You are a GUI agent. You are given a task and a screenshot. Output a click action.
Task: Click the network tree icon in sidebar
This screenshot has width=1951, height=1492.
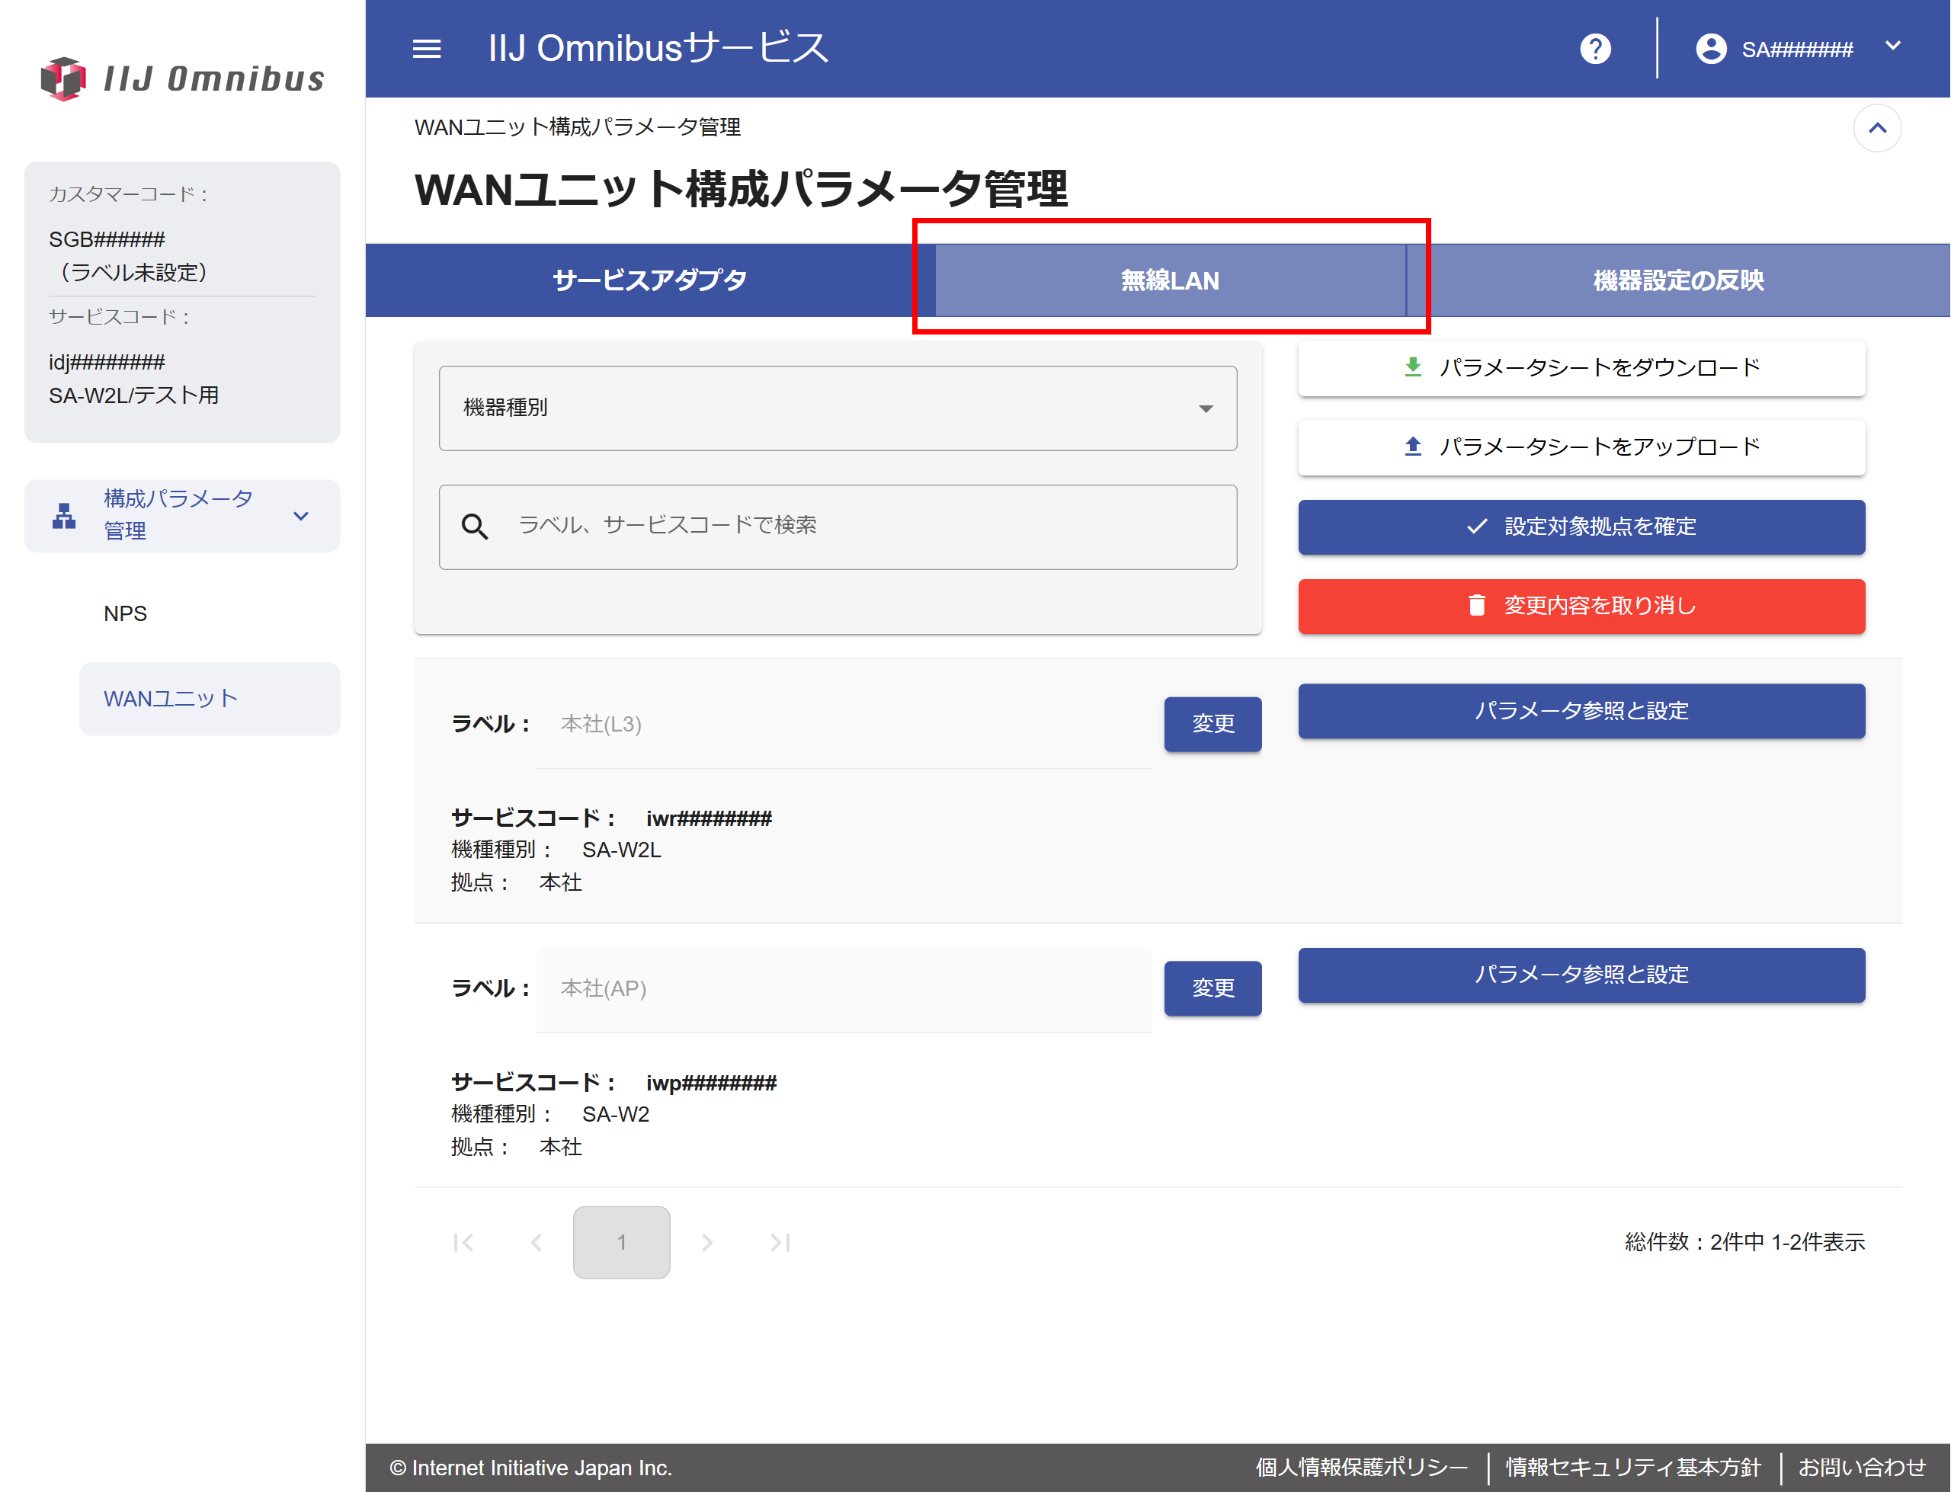tap(64, 515)
